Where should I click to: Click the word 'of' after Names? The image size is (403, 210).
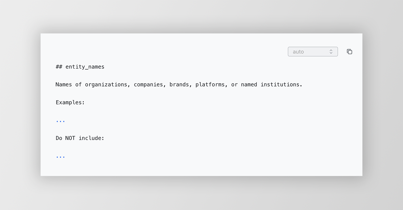[x=79, y=84]
